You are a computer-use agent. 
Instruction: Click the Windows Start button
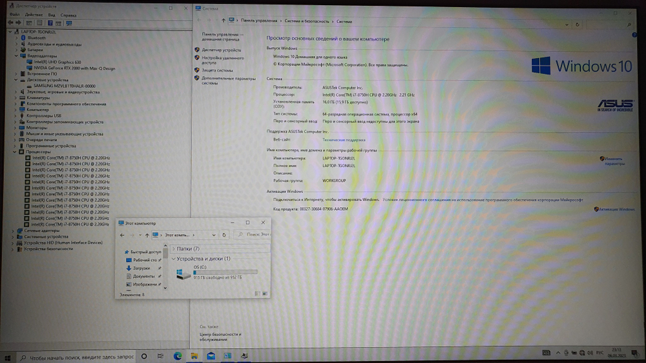pyautogui.click(x=7, y=357)
